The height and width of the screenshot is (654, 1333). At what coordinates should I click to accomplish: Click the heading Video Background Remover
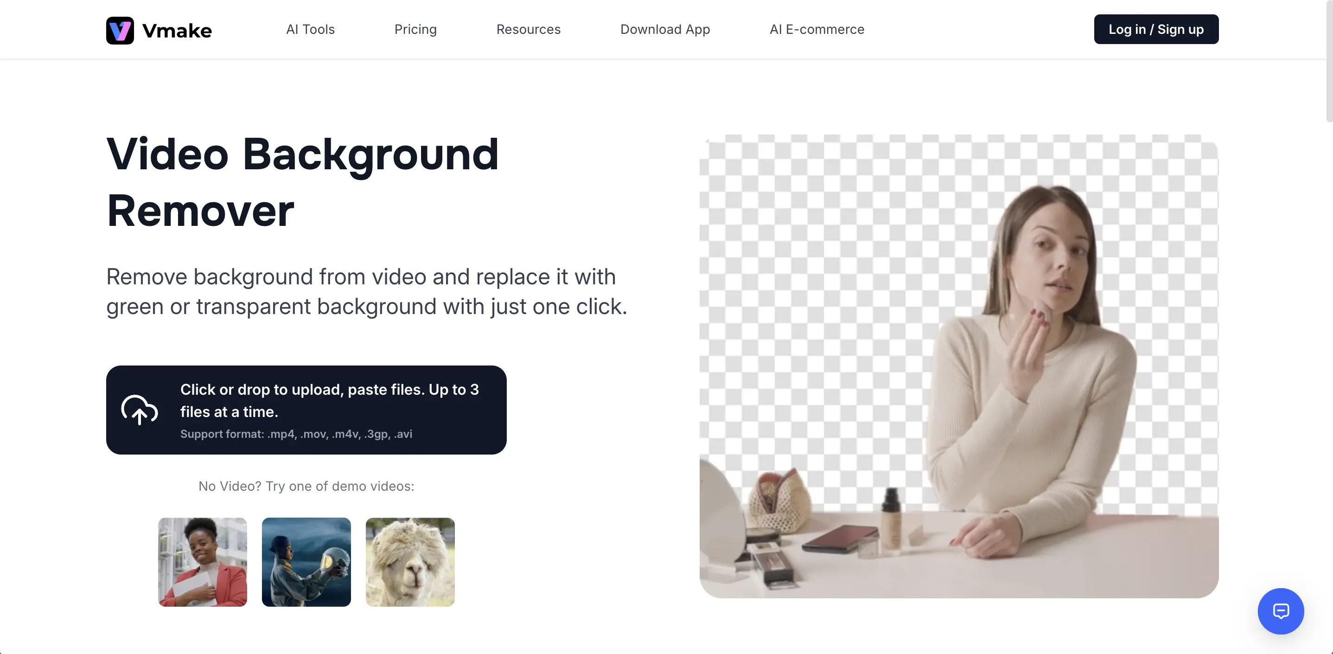(303, 181)
